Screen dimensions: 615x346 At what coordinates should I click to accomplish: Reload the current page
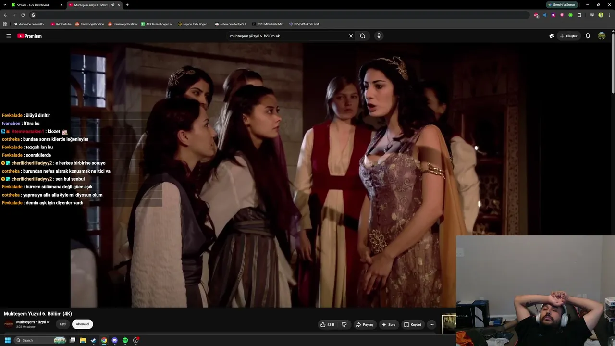point(23,15)
